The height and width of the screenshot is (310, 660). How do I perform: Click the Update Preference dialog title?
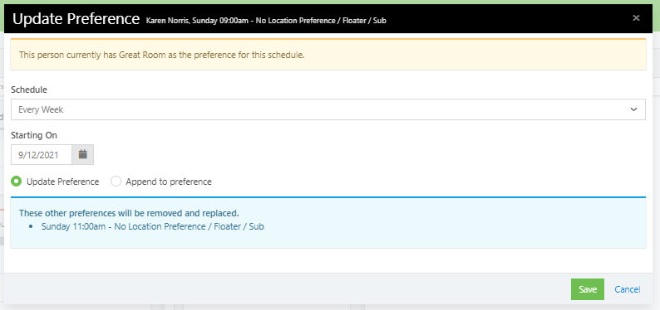click(76, 19)
